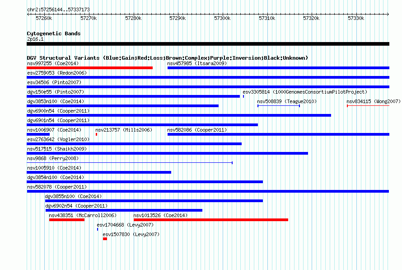Image resolution: width=402 pixels, height=270 pixels.
Task: Click the thin blue nsv508839 variant line
Action: [279, 106]
